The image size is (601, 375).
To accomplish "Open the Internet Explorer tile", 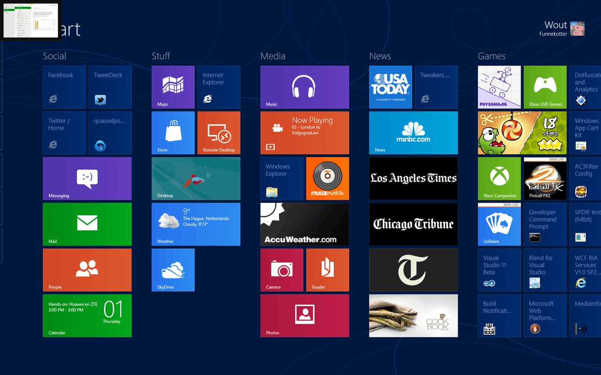I will click(219, 87).
